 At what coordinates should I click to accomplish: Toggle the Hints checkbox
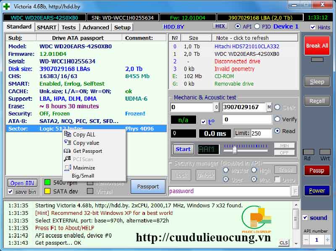coord(312,27)
